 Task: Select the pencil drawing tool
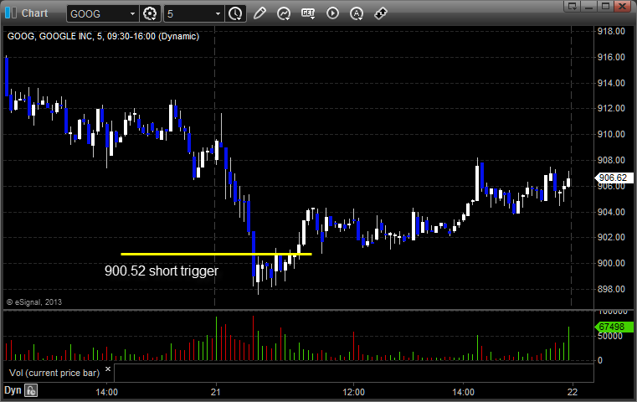pos(259,13)
